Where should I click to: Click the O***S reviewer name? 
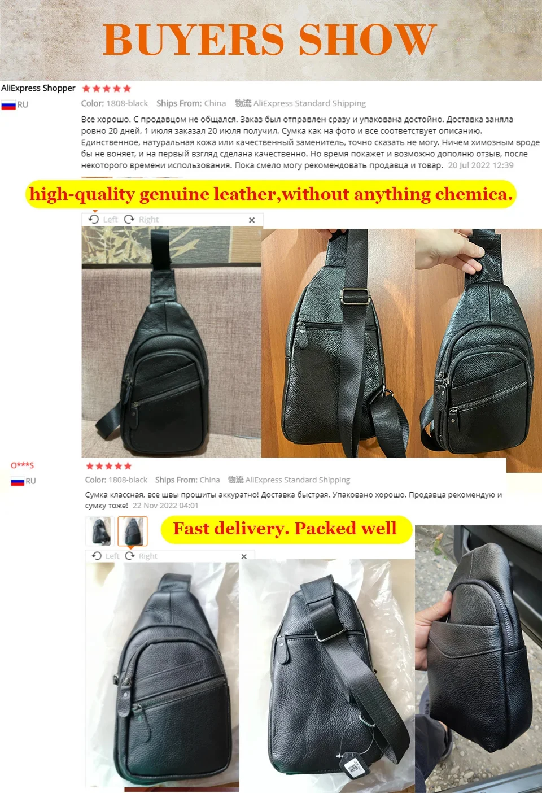click(x=23, y=465)
